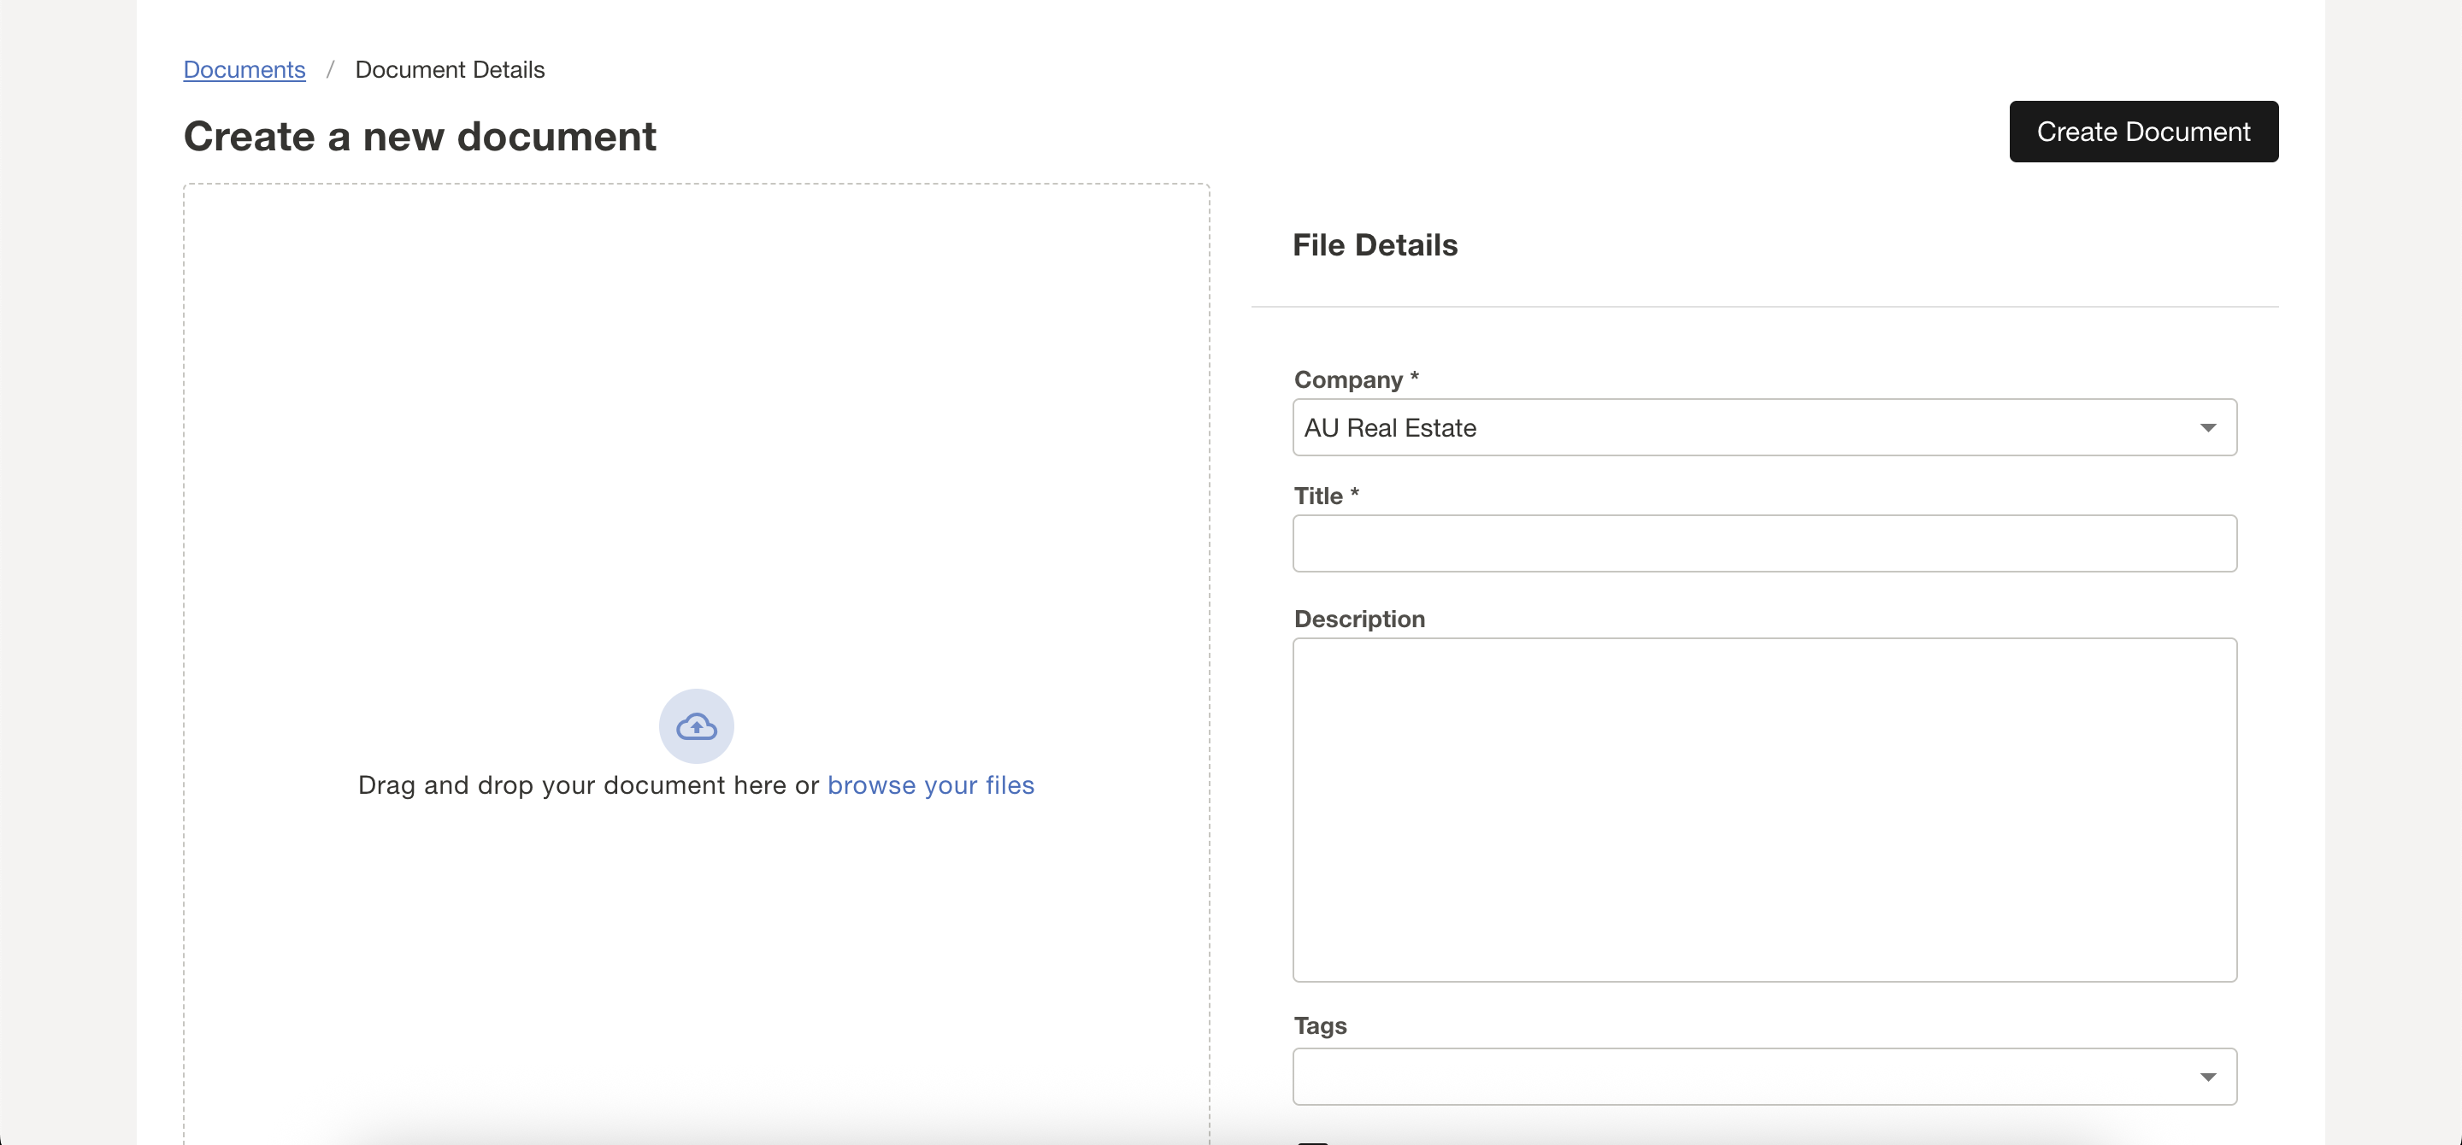
Task: Open the browse your files link
Action: pos(931,785)
